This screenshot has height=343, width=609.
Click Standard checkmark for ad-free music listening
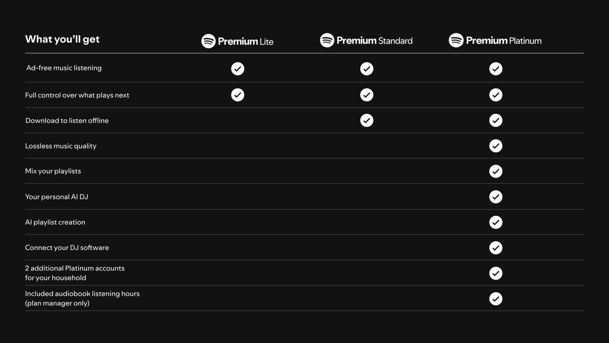367,69
